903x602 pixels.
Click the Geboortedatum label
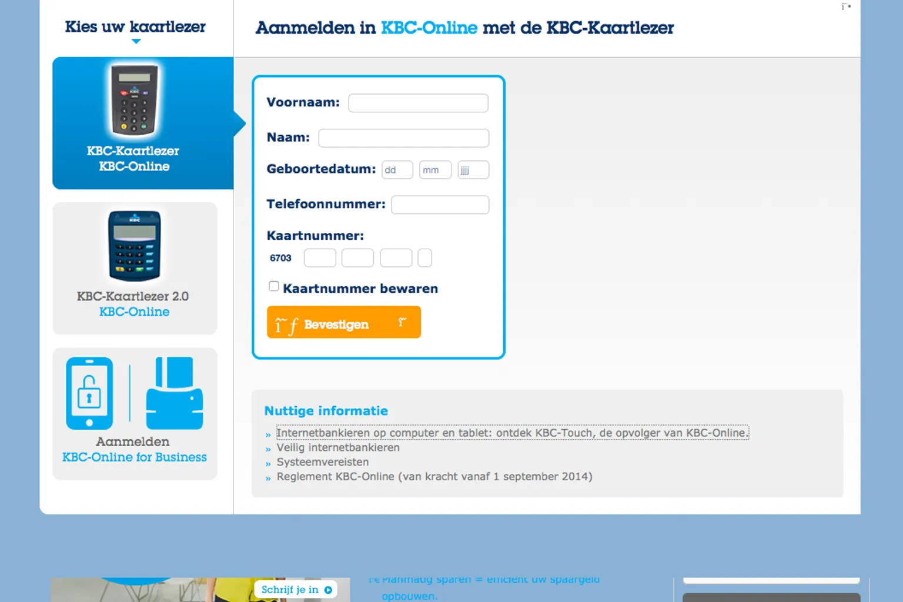(x=321, y=169)
